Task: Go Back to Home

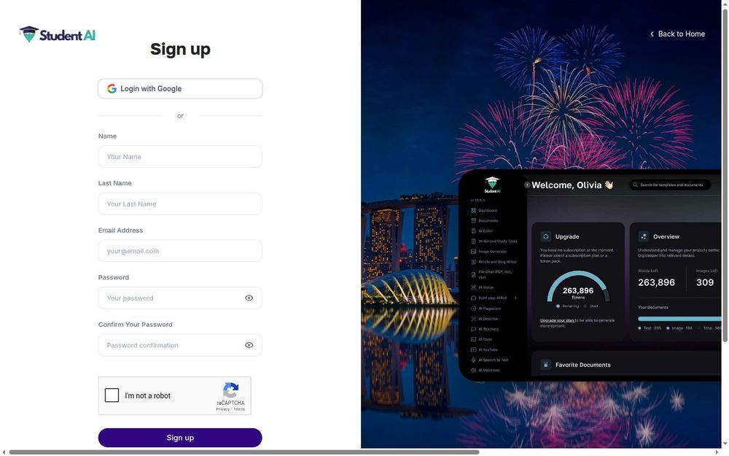Action: tap(677, 34)
